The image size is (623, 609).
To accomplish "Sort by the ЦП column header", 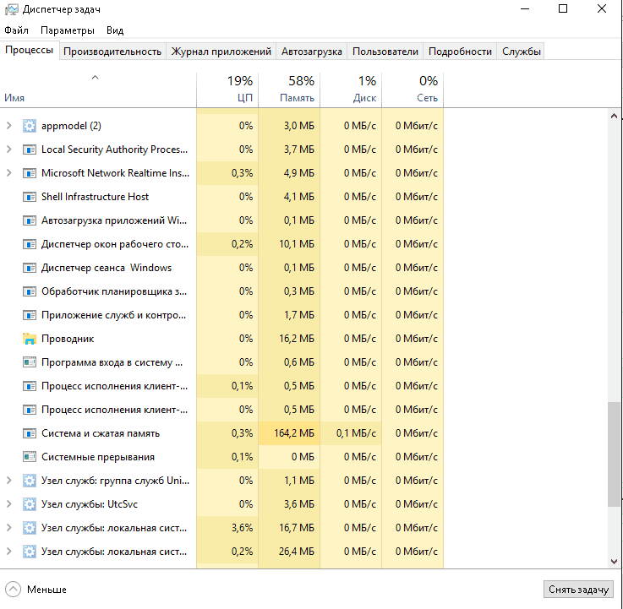I will tap(227, 90).
